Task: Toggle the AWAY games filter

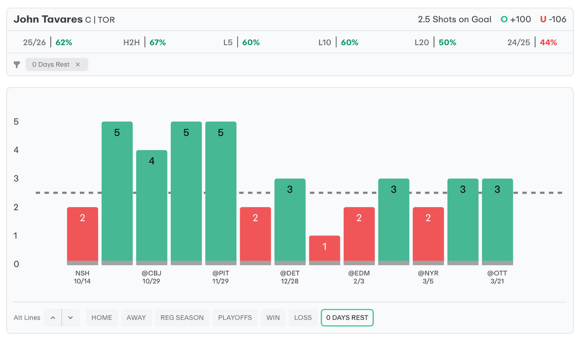Action: 136,318
